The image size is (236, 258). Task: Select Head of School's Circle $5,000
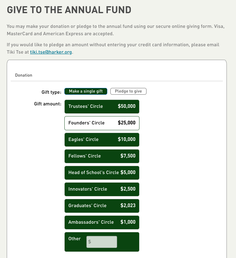click(x=102, y=173)
